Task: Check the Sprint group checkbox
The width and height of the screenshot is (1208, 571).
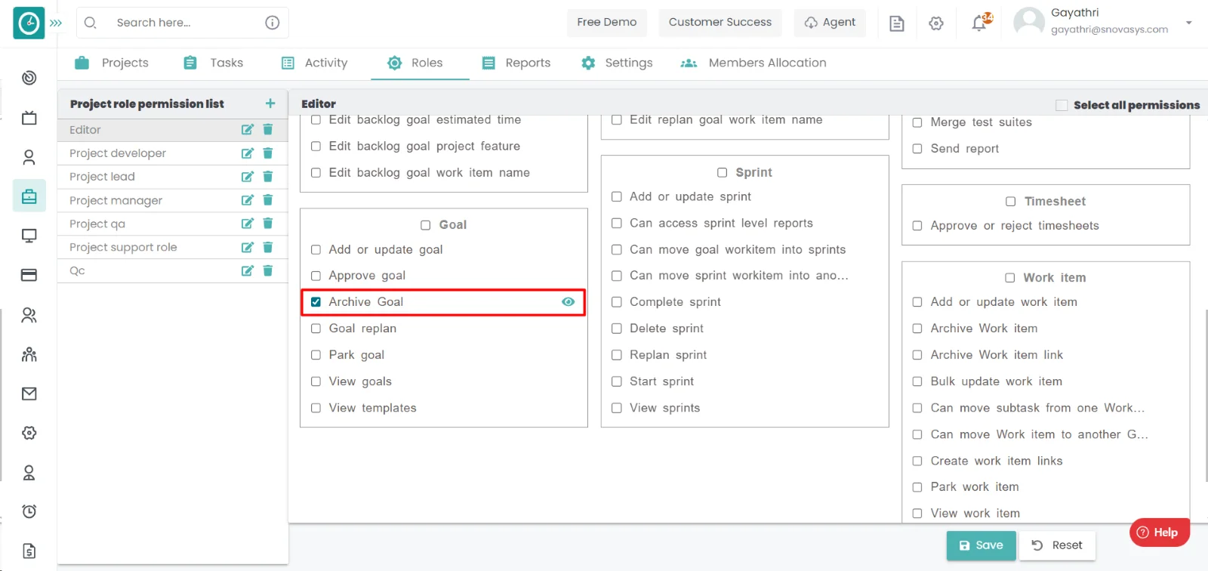Action: click(x=722, y=172)
